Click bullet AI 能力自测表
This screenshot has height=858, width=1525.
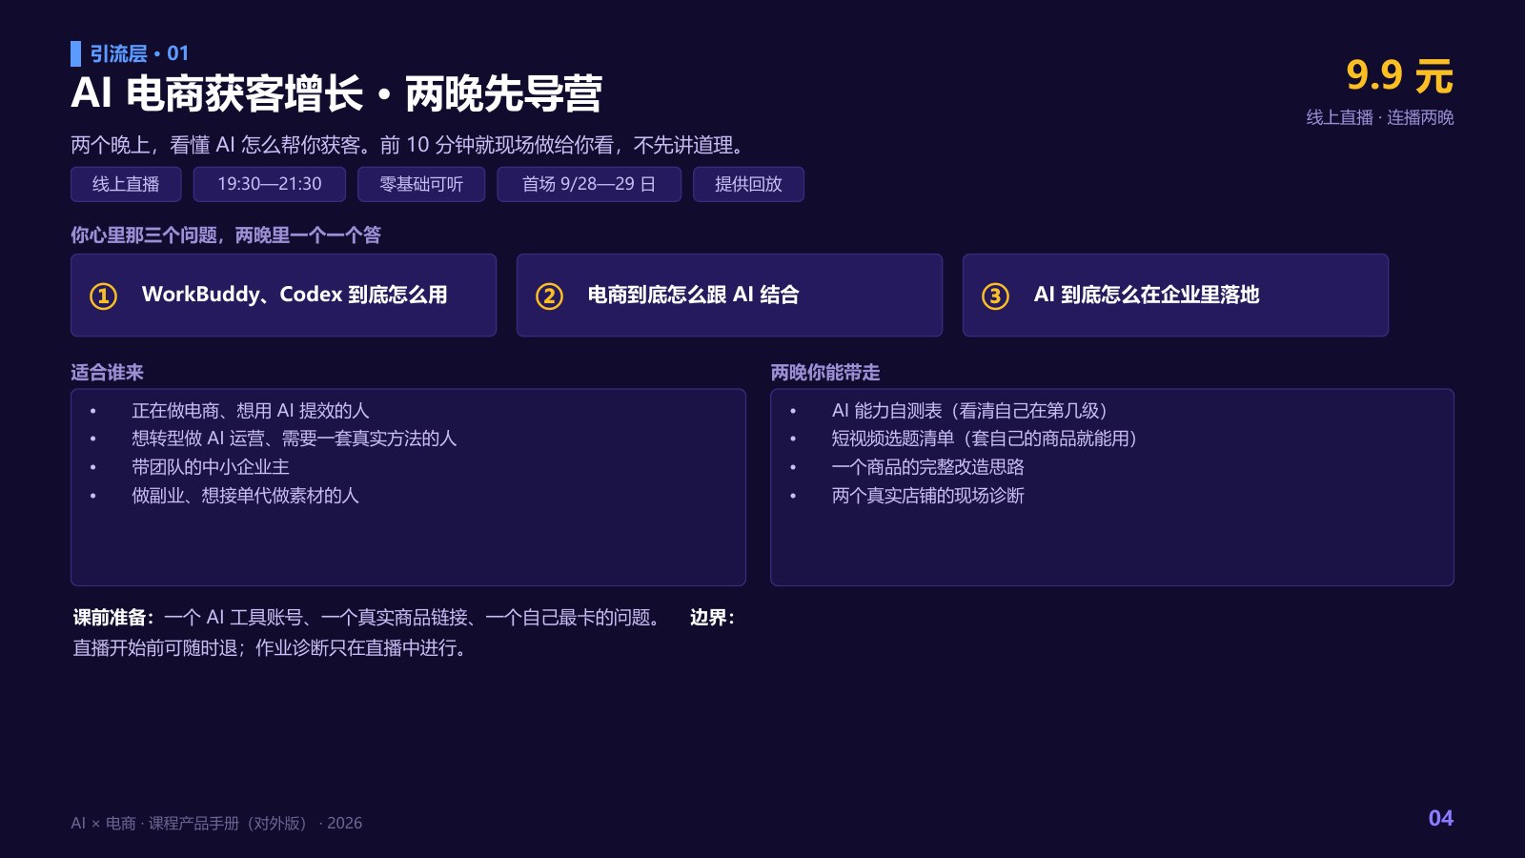[x=969, y=410]
